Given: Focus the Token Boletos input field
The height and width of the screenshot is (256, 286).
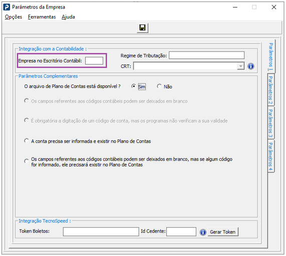Looking at the screenshot, I should pyautogui.click(x=101, y=231).
